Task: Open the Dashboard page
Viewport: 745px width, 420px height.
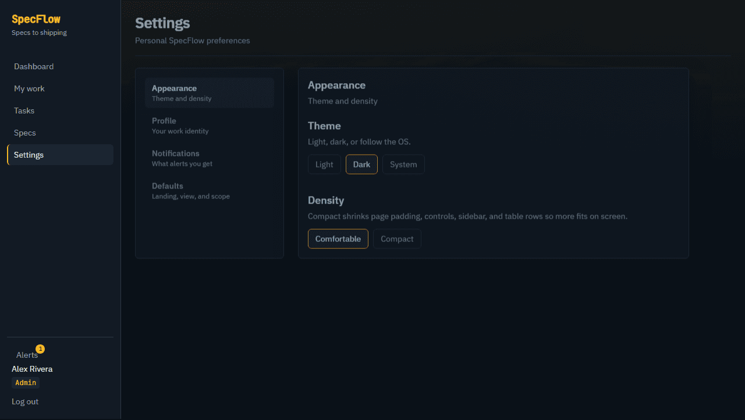Action: (60, 66)
